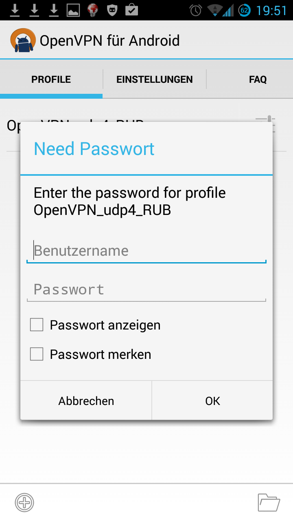Tap the shield mask notification icon
The image size is (293, 522).
point(112,10)
